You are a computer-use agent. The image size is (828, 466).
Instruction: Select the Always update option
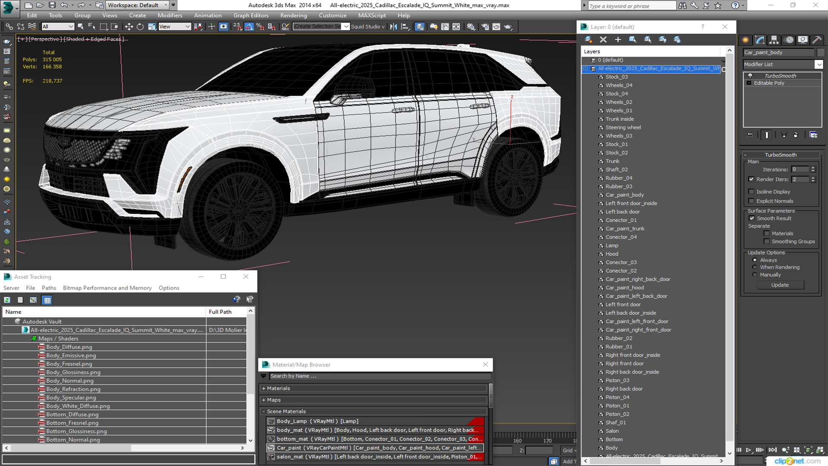[755, 260]
